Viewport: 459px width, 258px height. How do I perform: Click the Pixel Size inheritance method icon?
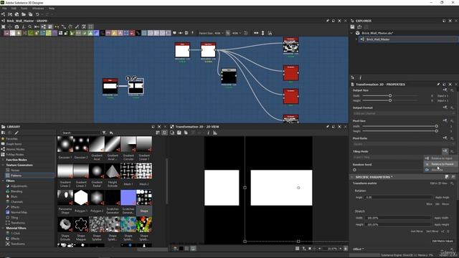[x=445, y=120]
